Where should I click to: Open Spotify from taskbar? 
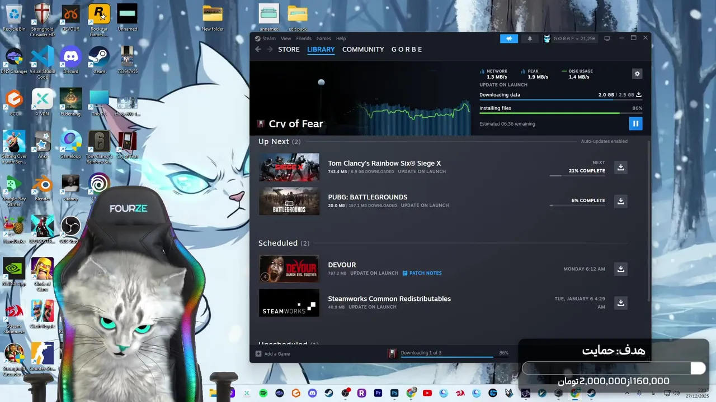[263, 393]
